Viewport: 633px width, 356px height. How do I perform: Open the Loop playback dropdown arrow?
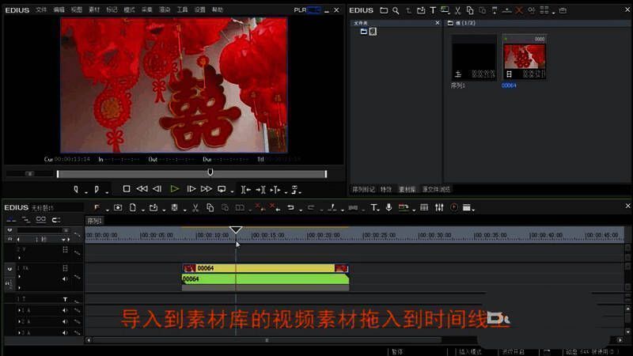tap(232, 191)
